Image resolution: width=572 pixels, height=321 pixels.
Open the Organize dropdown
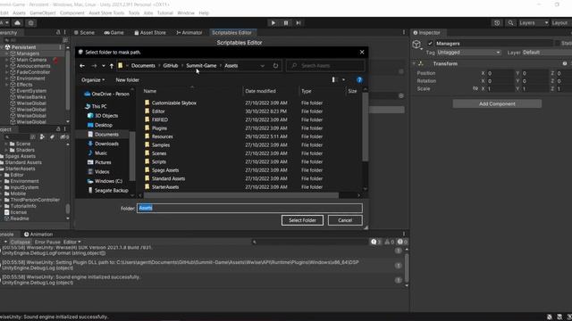click(93, 80)
